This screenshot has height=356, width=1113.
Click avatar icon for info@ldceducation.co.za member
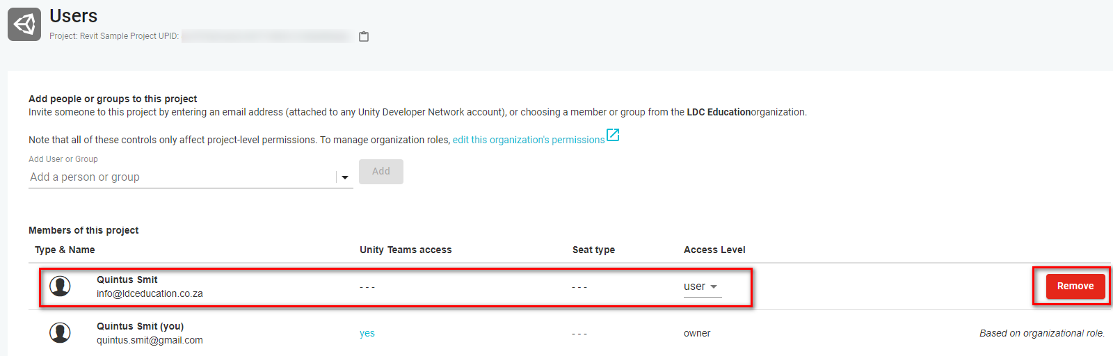pyautogui.click(x=60, y=286)
